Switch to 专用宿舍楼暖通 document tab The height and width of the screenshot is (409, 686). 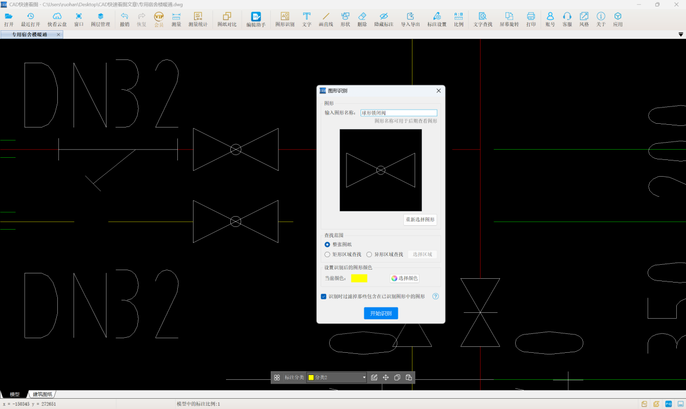pyautogui.click(x=29, y=35)
